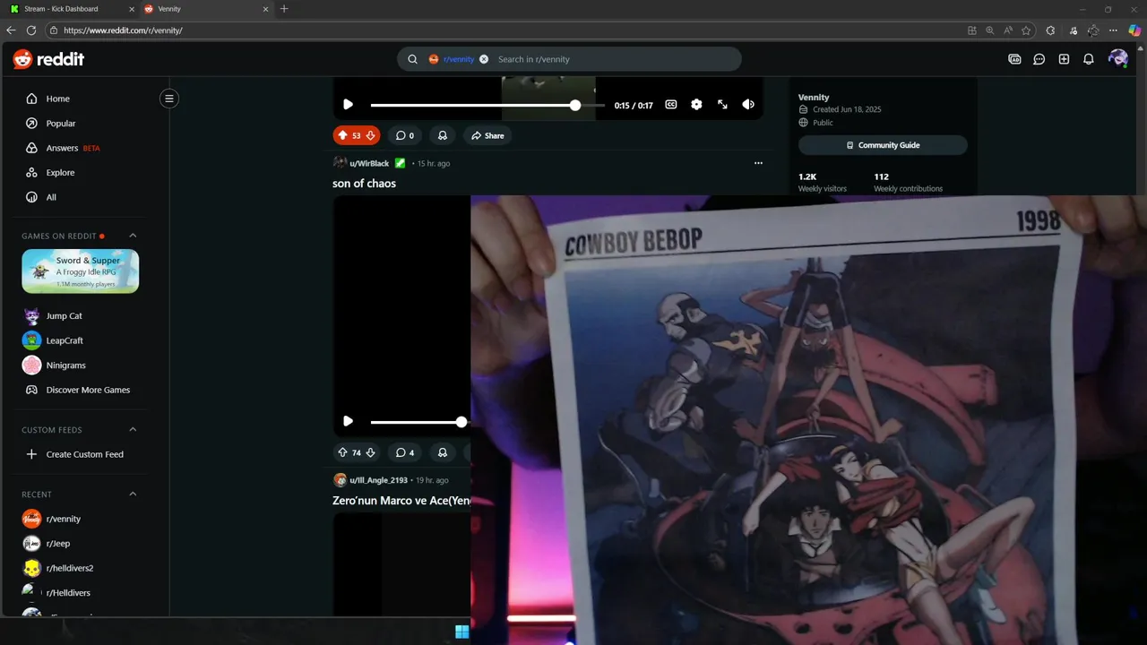Play the 0:15 / 0:17 video
The height and width of the screenshot is (645, 1147).
pos(348,105)
